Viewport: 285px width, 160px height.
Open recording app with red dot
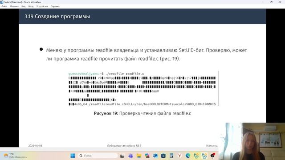(x=212, y=156)
